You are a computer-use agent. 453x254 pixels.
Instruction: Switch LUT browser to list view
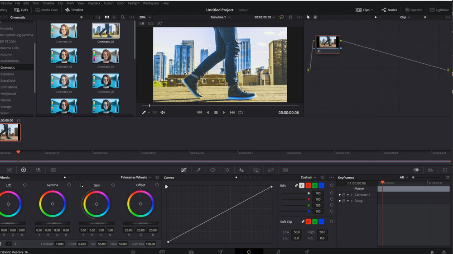click(114, 17)
